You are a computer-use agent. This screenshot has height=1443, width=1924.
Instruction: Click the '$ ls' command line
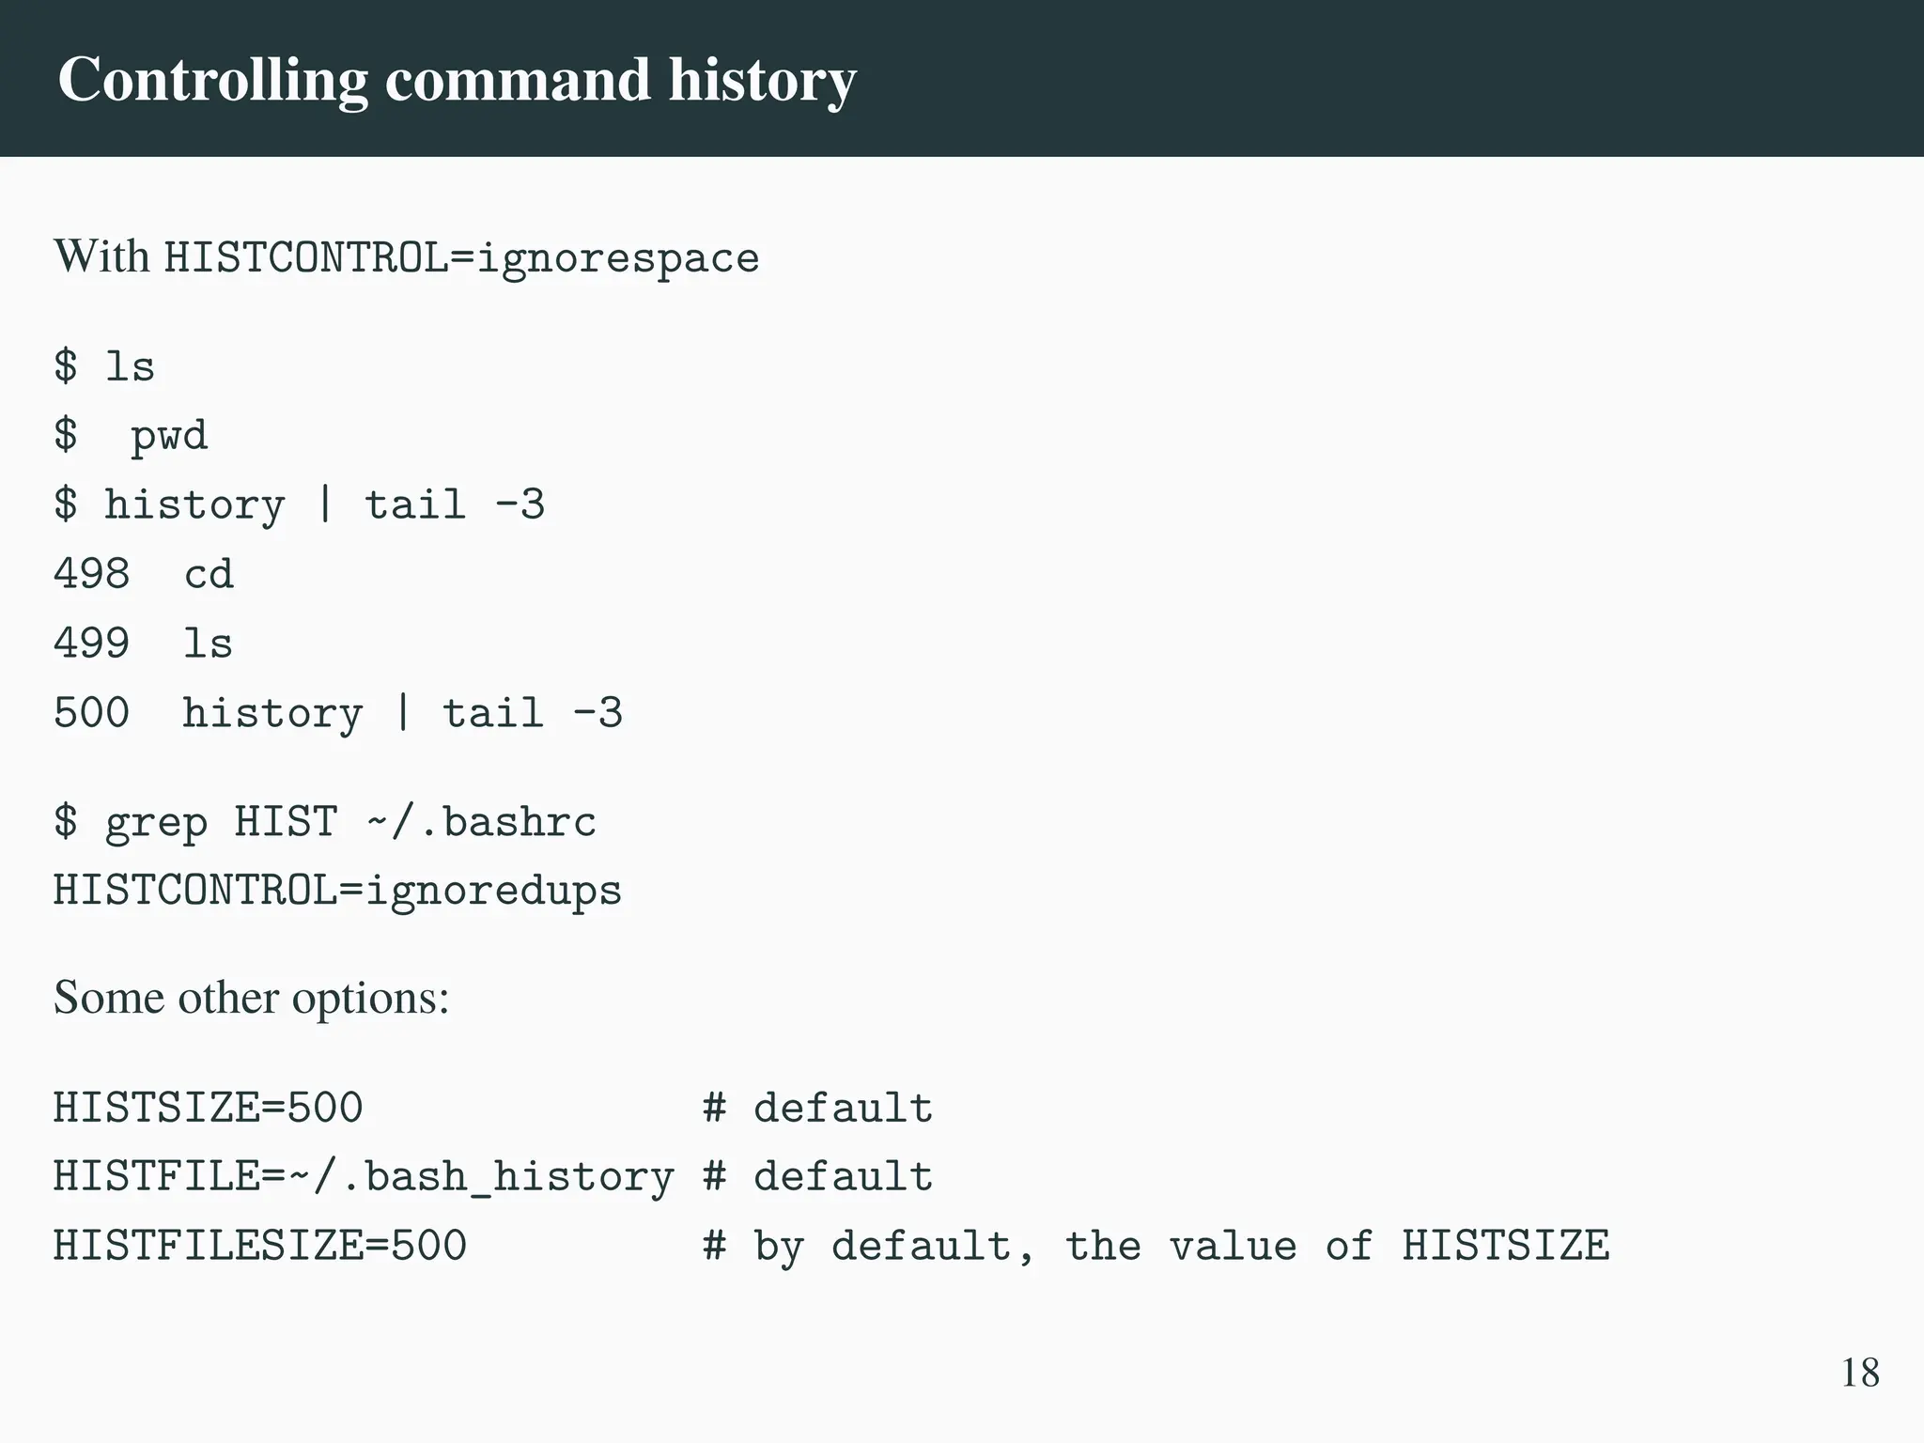click(x=103, y=365)
